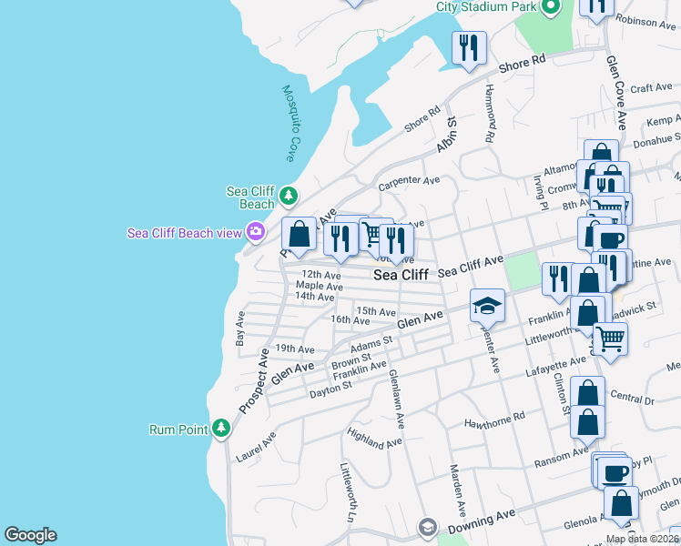This screenshot has width=681, height=546.
Task: Select the Downing Ave label
Action: coord(482,521)
